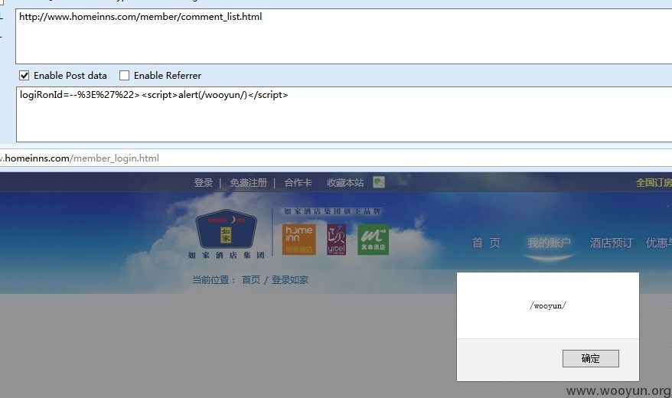Click the post data field containing logiRonId
Screen dimensions: 672x398
coord(344,114)
